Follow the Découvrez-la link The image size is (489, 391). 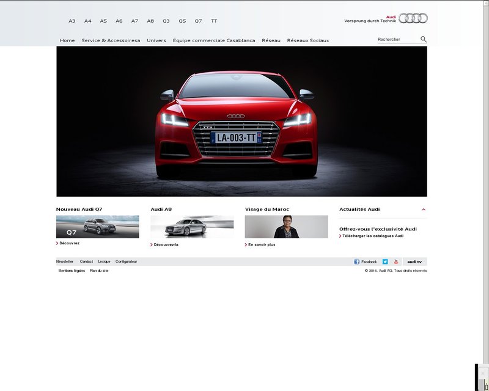(166, 245)
